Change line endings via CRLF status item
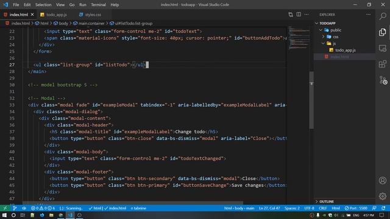The width and height of the screenshot is (390, 219). [323, 208]
